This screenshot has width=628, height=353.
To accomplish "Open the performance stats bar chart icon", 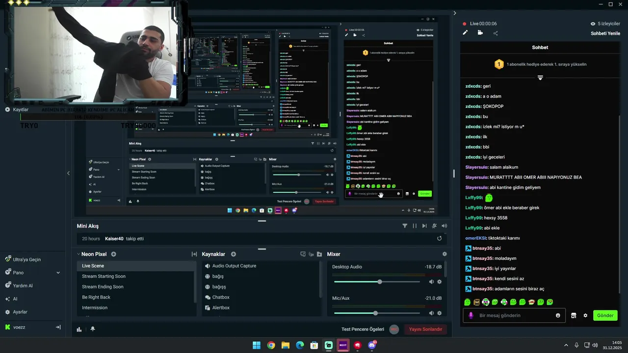I will coord(79,329).
